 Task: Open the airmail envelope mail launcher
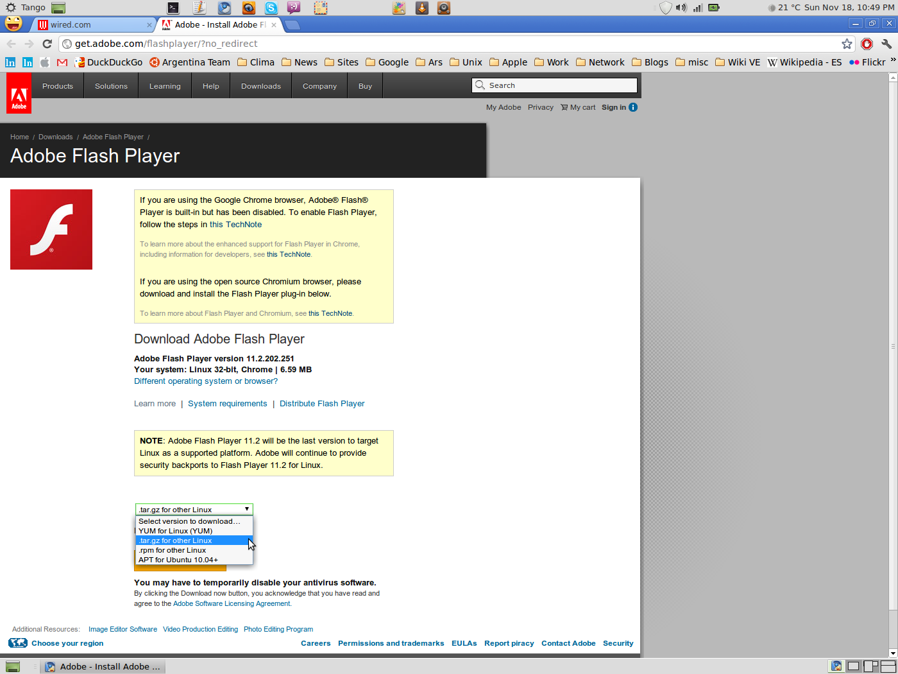coord(321,8)
